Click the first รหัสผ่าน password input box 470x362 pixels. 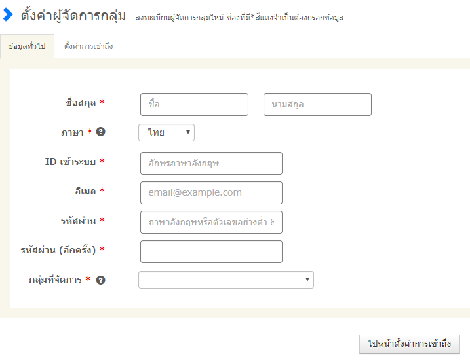click(x=211, y=223)
